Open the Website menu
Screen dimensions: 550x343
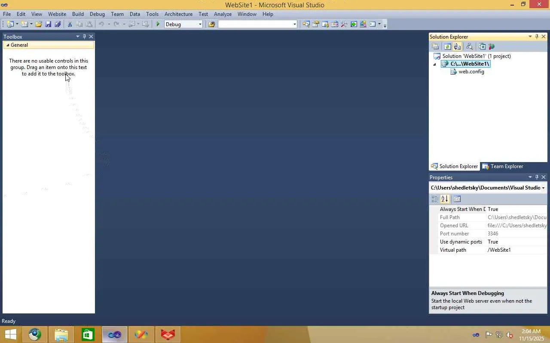(57, 14)
